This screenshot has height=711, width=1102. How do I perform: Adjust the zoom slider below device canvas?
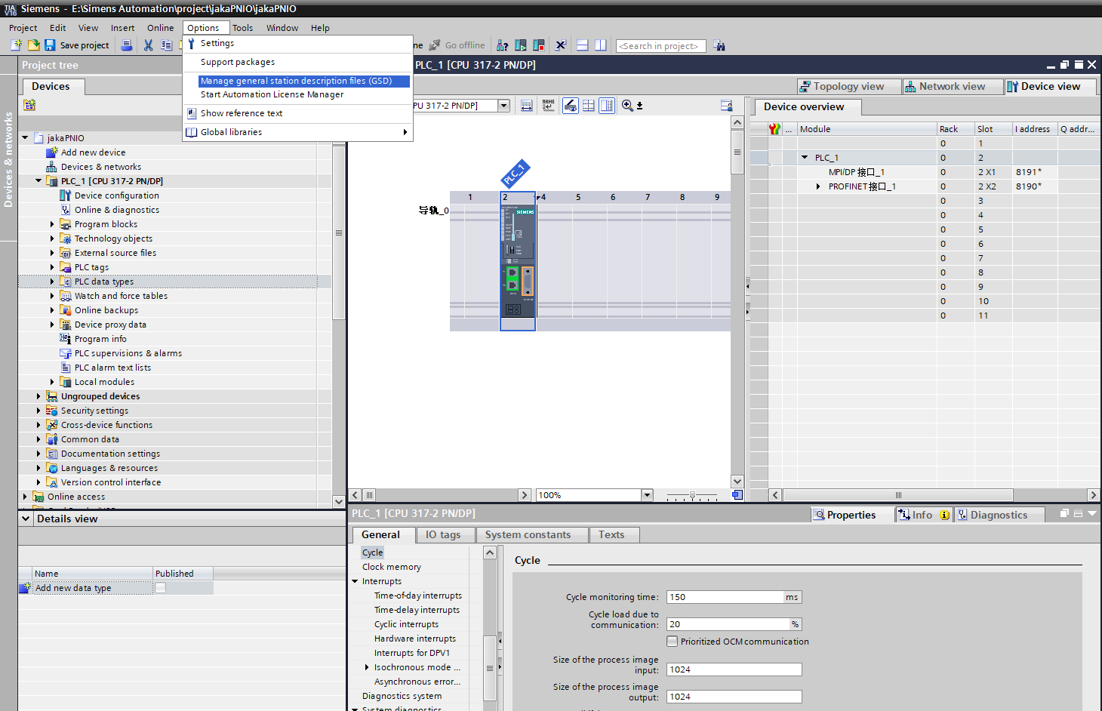(692, 496)
